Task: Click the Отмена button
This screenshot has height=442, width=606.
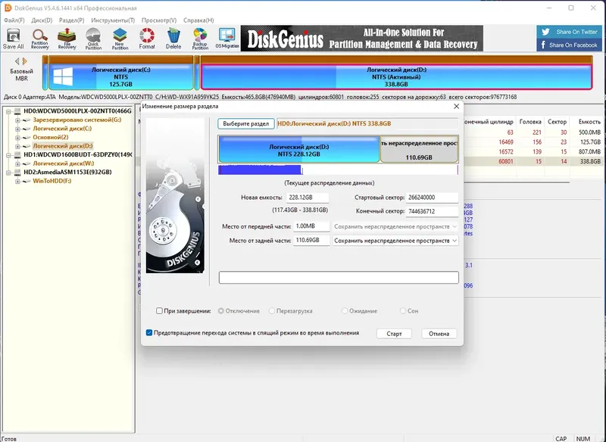Action: (439, 334)
